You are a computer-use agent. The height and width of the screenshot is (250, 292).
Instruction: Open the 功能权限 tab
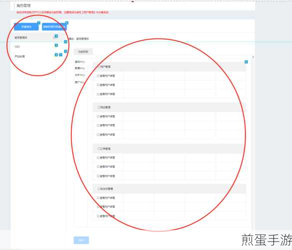click(83, 51)
